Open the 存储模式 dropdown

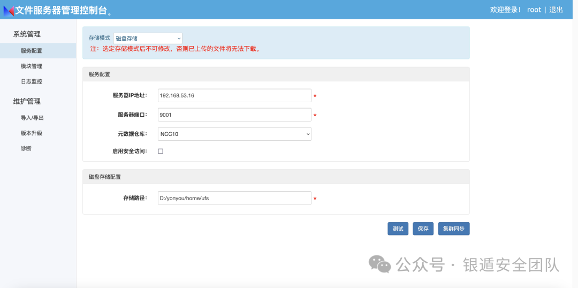[148, 39]
